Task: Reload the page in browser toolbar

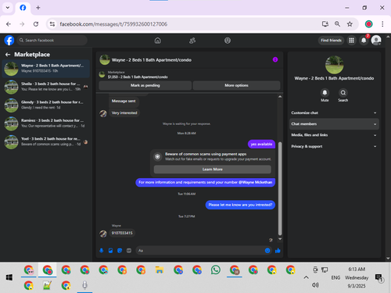Action: tap(36, 24)
